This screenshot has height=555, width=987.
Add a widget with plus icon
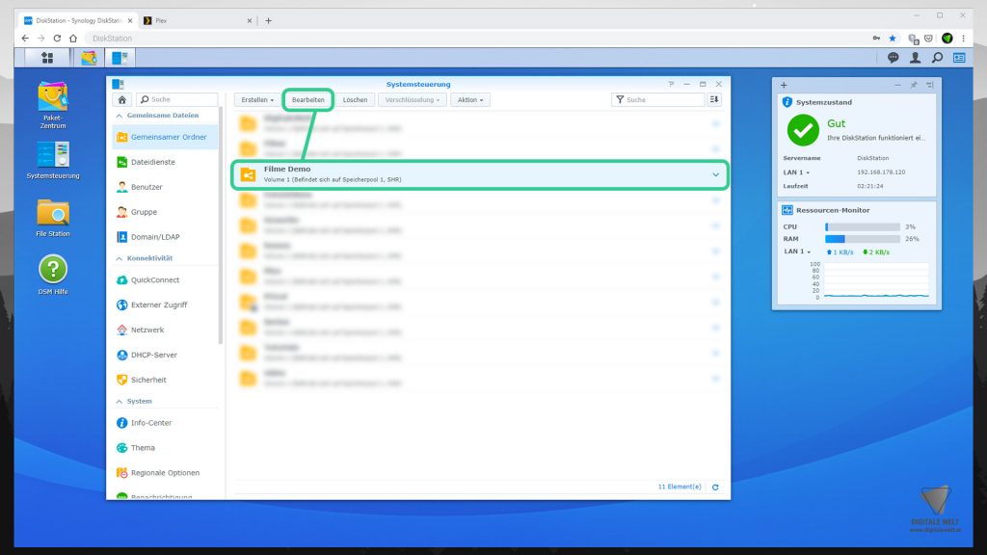coord(784,85)
